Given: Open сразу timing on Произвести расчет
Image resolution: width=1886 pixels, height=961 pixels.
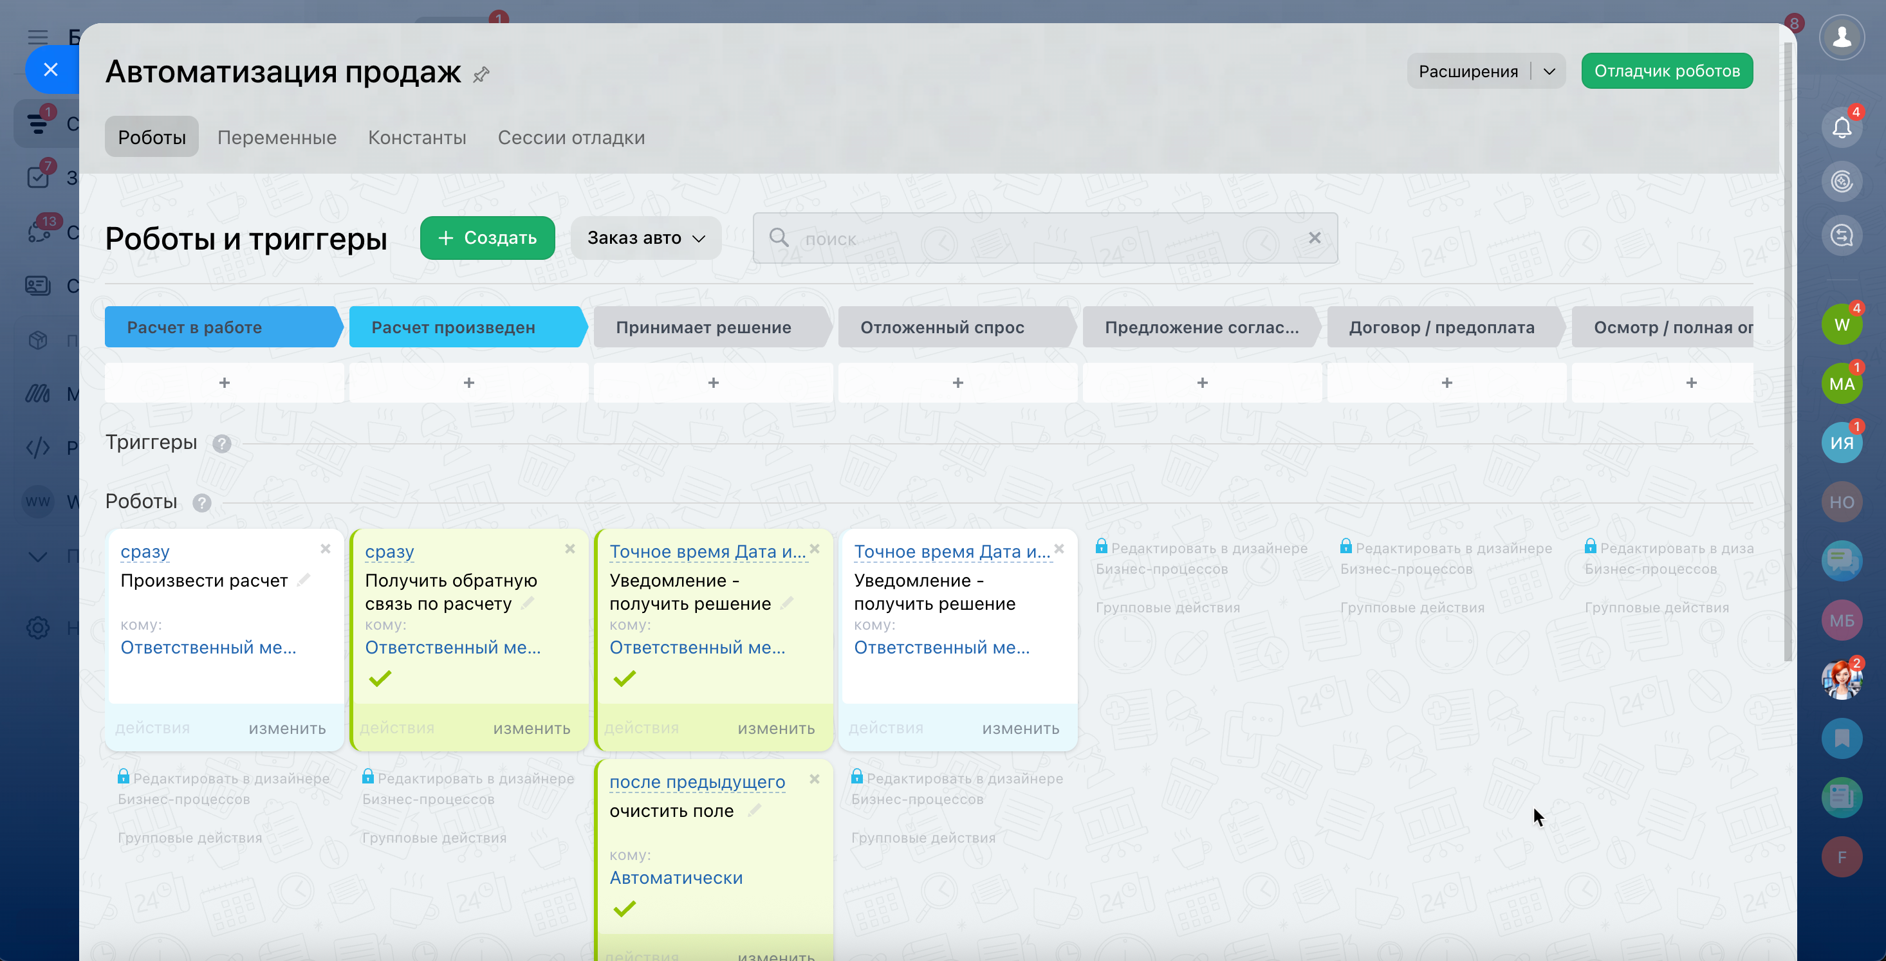Looking at the screenshot, I should [145, 551].
